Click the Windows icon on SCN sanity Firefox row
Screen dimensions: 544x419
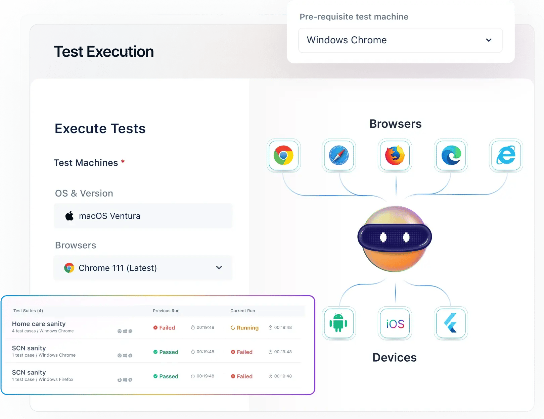[x=125, y=380]
